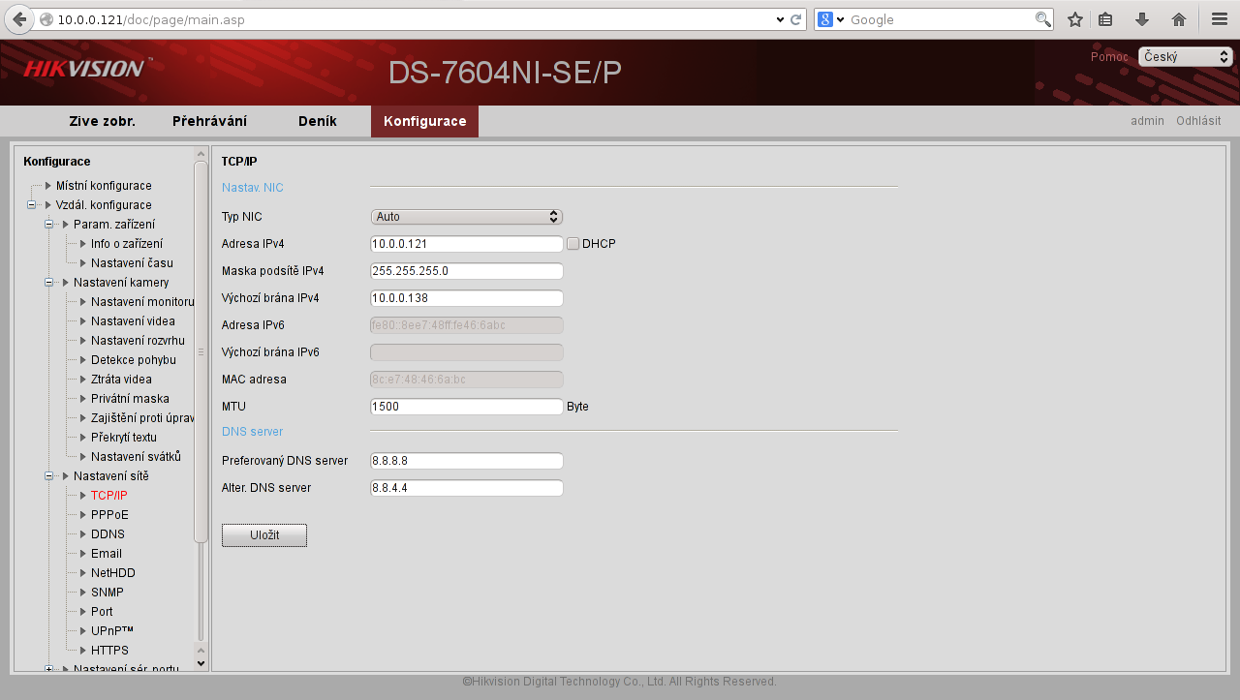Open Překrytí textu item

[124, 438]
